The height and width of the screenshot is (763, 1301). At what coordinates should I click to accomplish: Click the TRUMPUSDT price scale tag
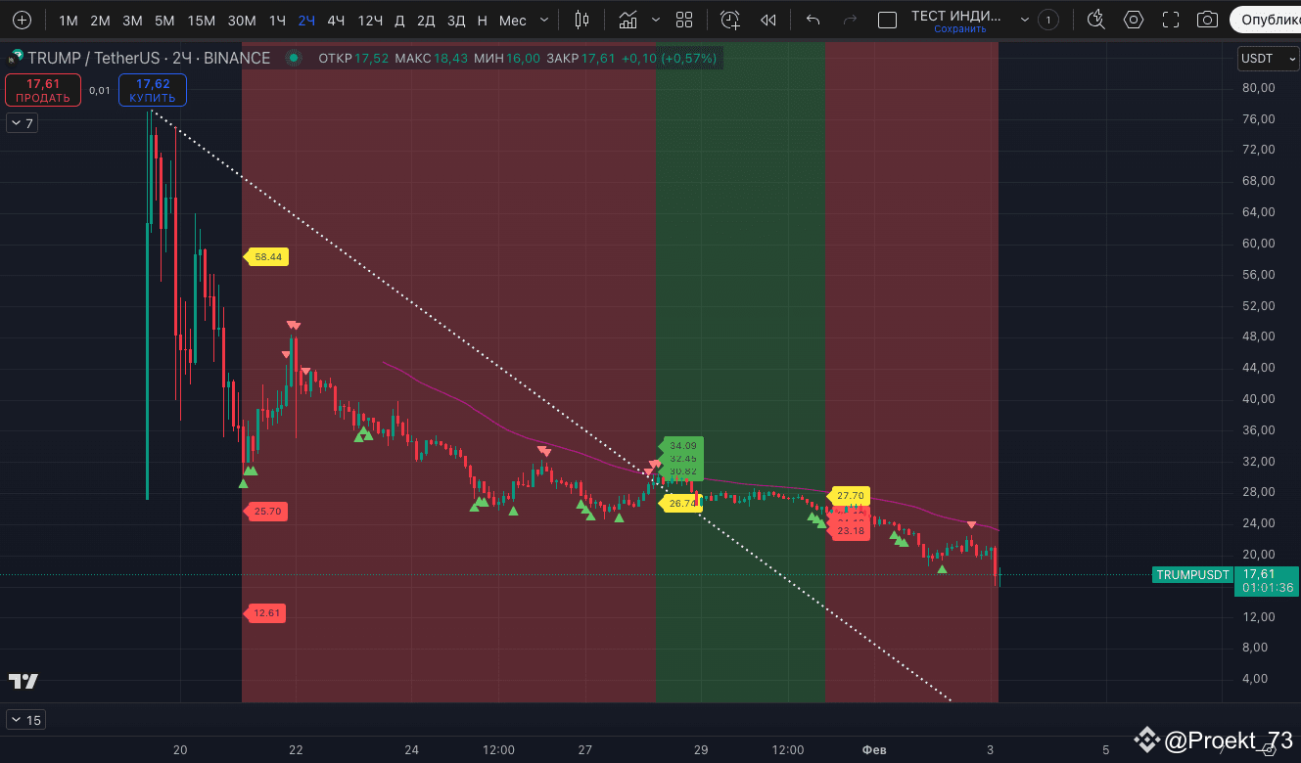point(1192,575)
